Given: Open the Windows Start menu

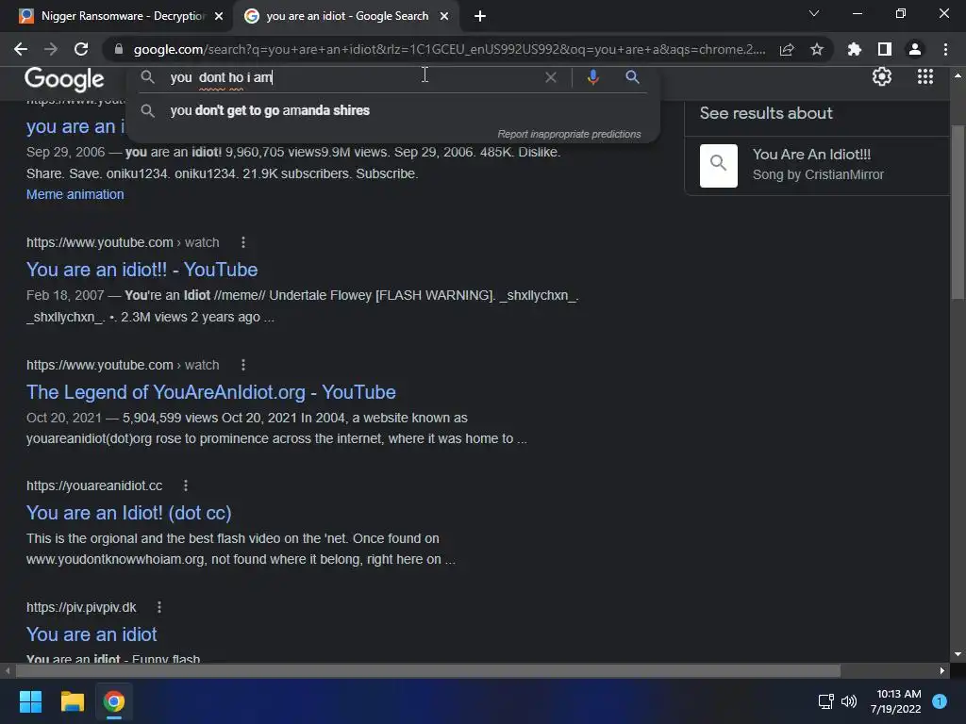Looking at the screenshot, I should [30, 701].
